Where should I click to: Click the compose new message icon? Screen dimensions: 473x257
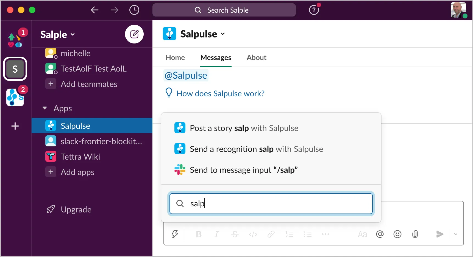pyautogui.click(x=134, y=34)
